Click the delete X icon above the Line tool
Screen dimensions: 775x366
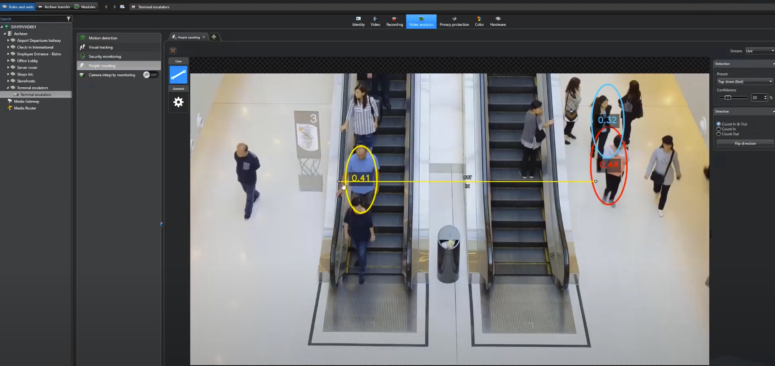click(x=173, y=50)
